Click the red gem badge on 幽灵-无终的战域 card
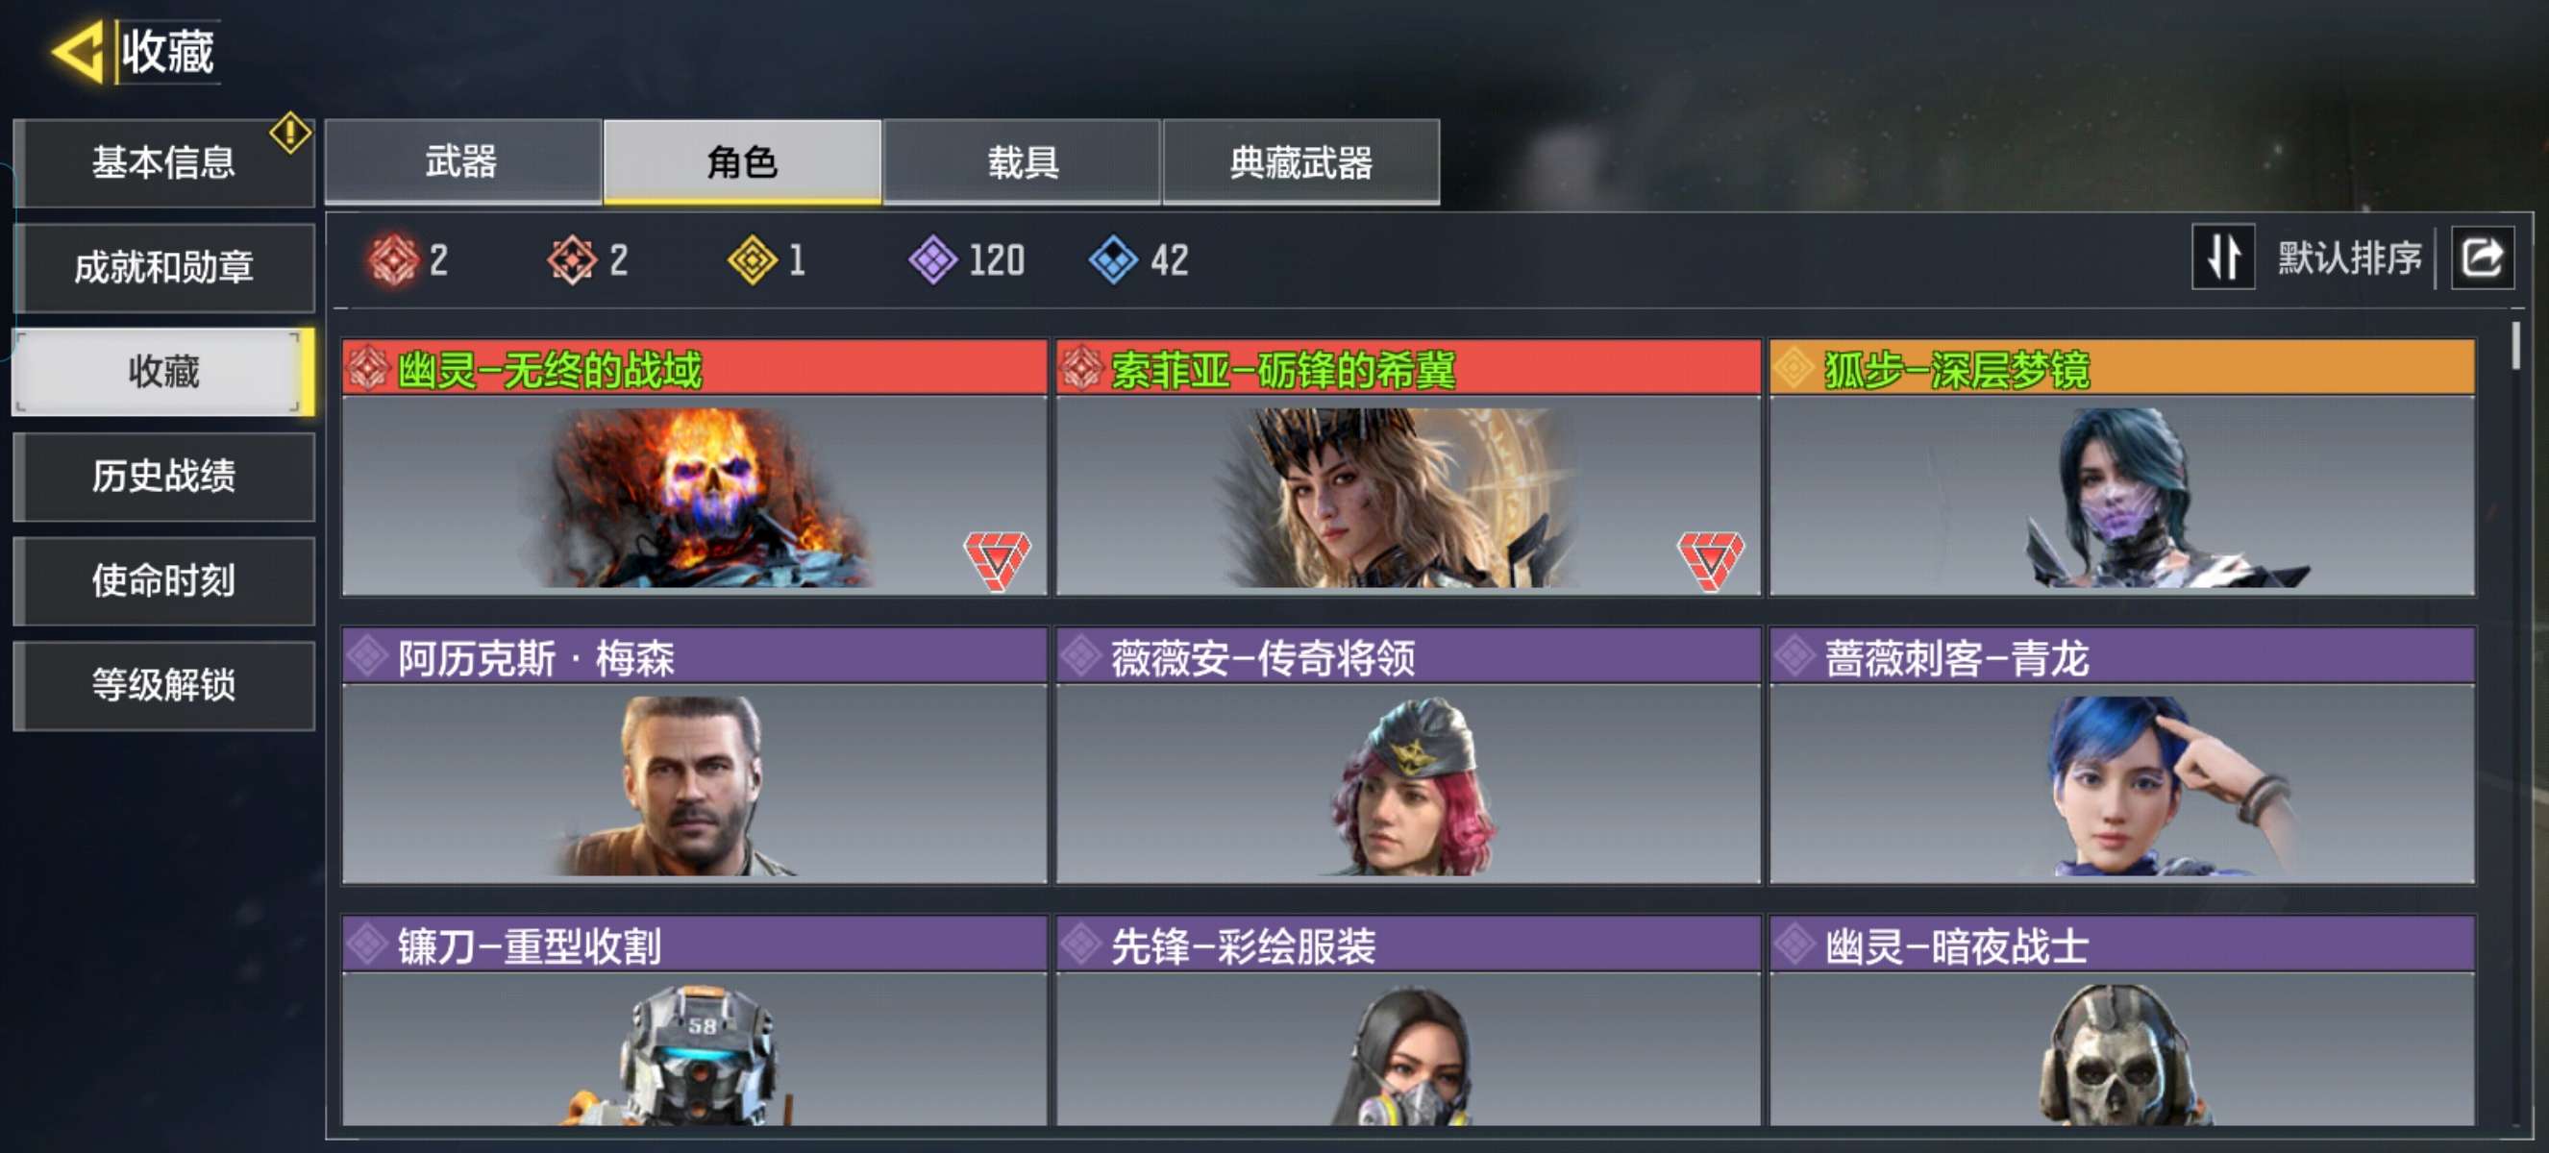The height and width of the screenshot is (1153, 2549). pos(997,560)
